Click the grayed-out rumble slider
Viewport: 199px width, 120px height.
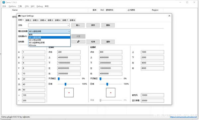(111, 100)
